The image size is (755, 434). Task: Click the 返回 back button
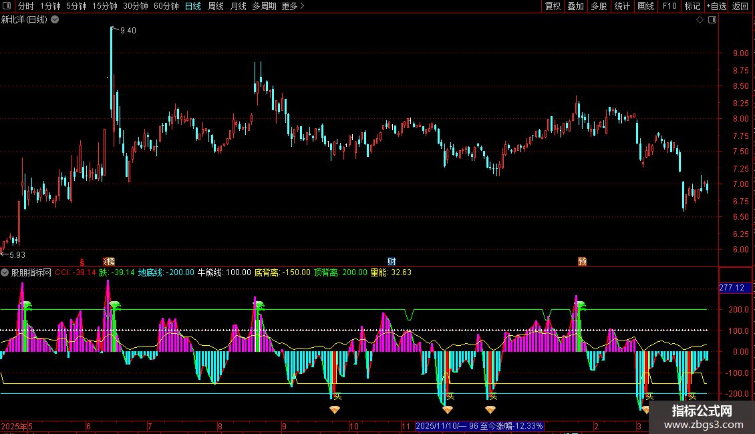click(740, 6)
